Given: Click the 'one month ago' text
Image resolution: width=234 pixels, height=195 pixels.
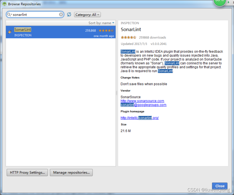Looking at the screenshot, I should [x=104, y=36].
